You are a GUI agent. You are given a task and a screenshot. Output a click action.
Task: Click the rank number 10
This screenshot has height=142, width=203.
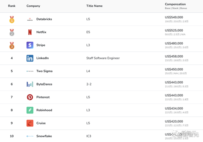point(12,136)
